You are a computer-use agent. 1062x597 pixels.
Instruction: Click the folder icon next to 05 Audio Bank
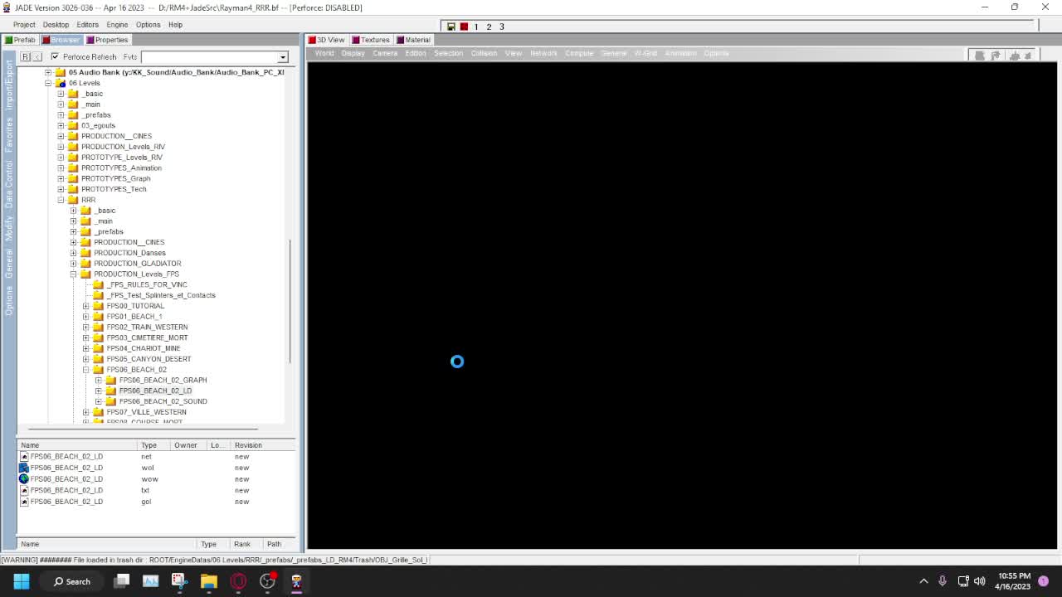point(60,72)
